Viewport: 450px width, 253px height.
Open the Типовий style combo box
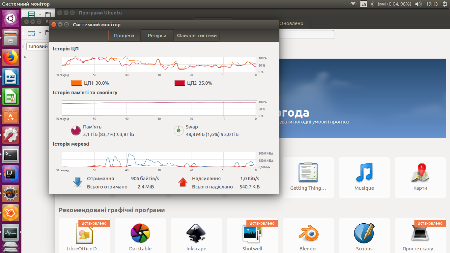point(38,46)
